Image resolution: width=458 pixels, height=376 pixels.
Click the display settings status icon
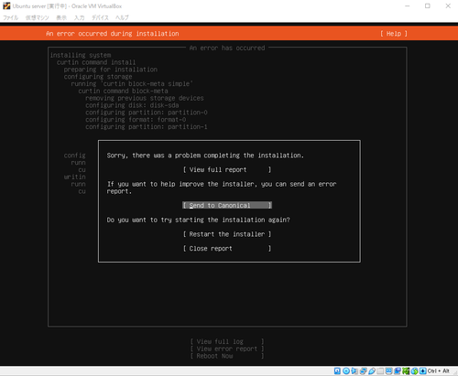click(x=388, y=371)
